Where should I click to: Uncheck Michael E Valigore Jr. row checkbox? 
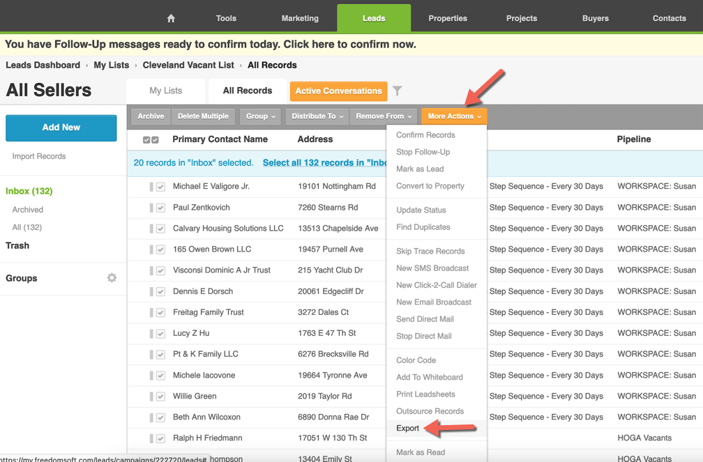[160, 187]
